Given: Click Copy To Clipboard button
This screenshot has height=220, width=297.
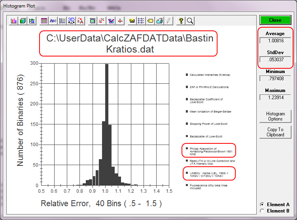Looking at the screenshot, I should point(275,132).
